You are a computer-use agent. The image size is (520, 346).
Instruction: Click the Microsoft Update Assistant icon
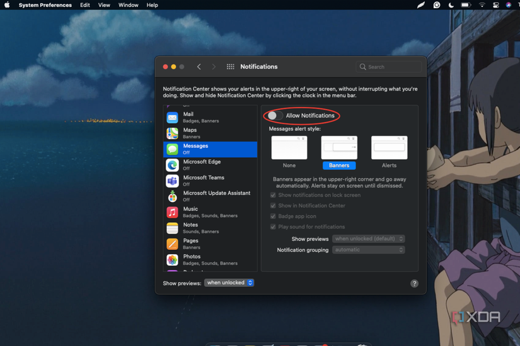click(172, 196)
